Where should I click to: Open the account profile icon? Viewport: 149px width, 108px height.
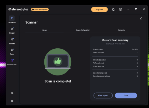(12, 93)
